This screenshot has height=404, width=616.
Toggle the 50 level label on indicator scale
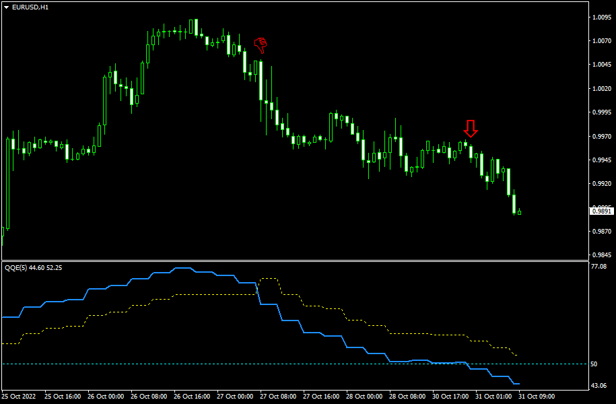click(595, 362)
